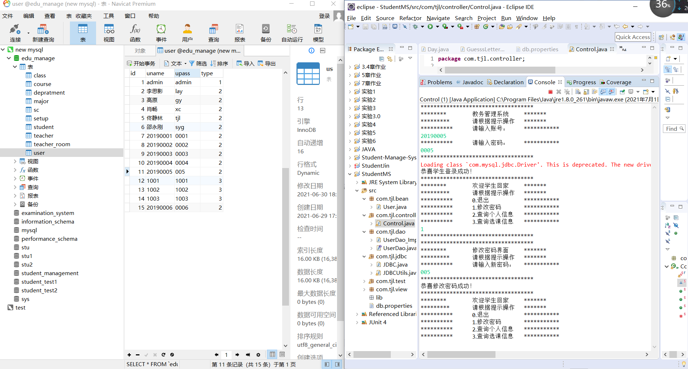Switch Navicat to grid view toggle
The image size is (688, 369).
[x=272, y=354]
